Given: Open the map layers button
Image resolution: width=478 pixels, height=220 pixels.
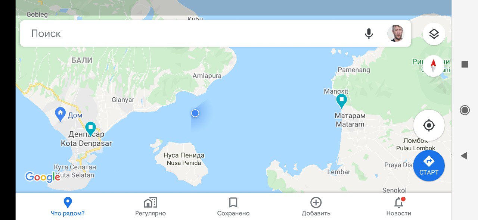Looking at the screenshot, I should click(434, 34).
